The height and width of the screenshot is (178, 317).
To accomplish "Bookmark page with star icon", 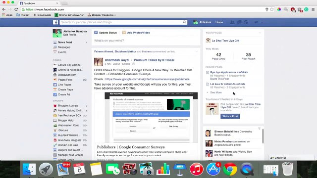I will (x=272, y=9).
